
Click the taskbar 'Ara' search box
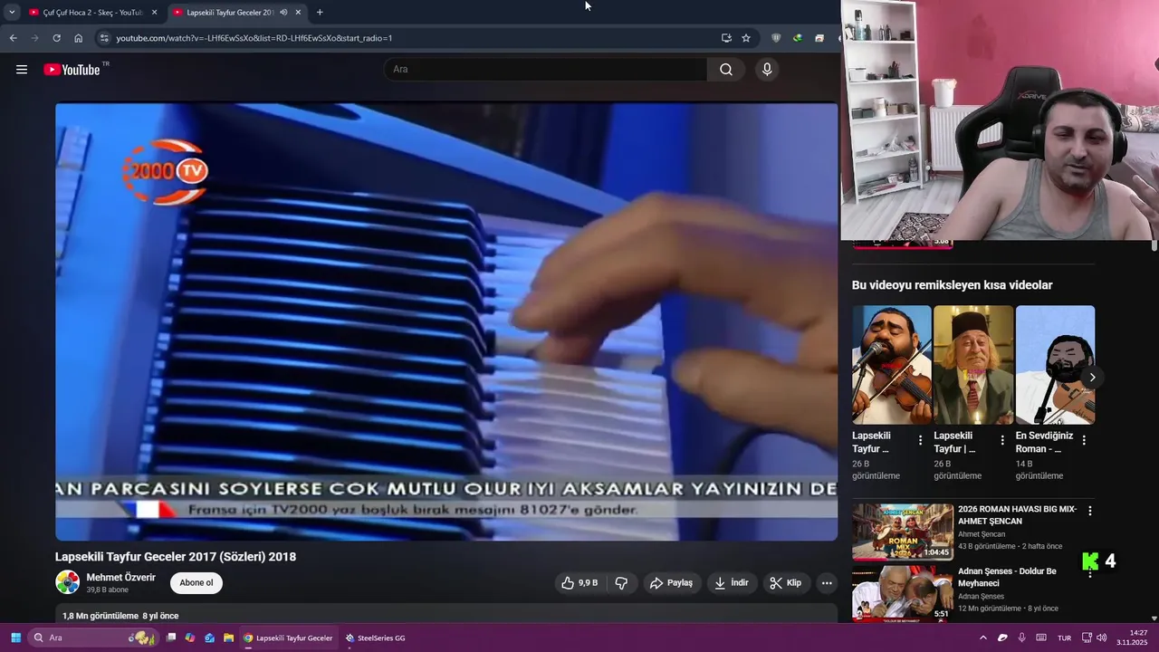(x=93, y=638)
